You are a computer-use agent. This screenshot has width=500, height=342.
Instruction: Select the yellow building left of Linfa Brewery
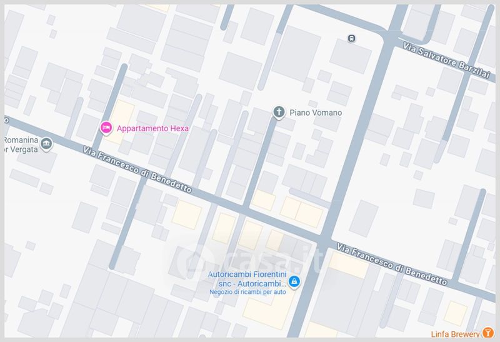click(x=456, y=313)
